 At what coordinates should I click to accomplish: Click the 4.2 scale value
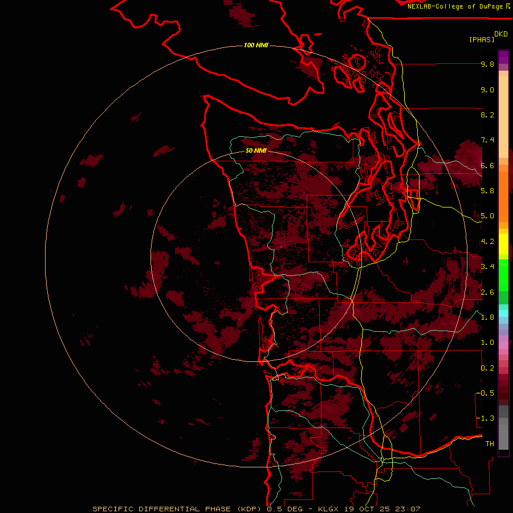tap(487, 242)
